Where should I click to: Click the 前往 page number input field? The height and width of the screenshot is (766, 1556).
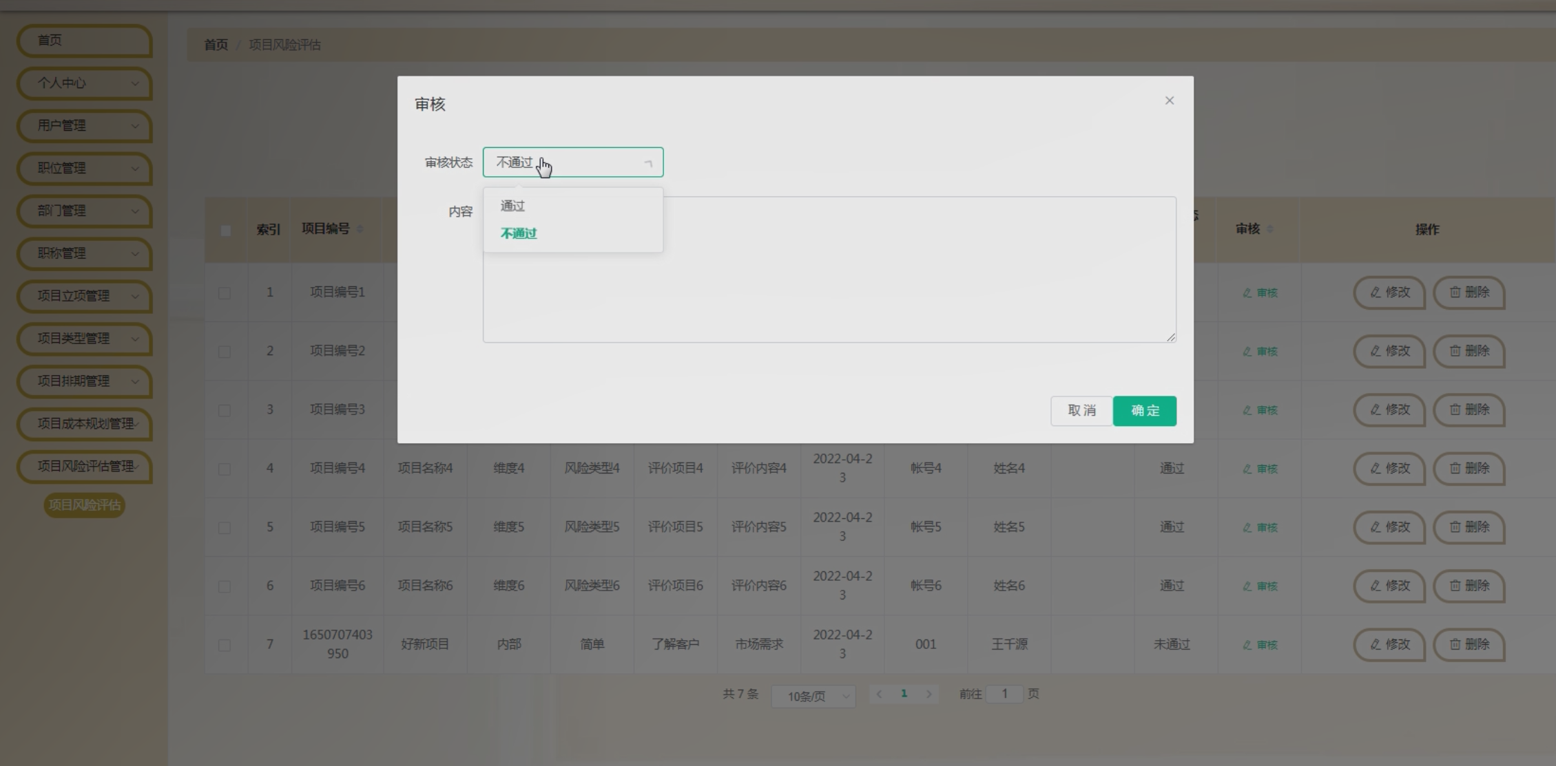[x=1005, y=694]
